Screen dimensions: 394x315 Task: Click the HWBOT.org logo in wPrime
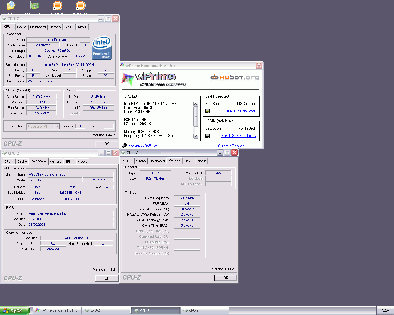tap(235, 77)
